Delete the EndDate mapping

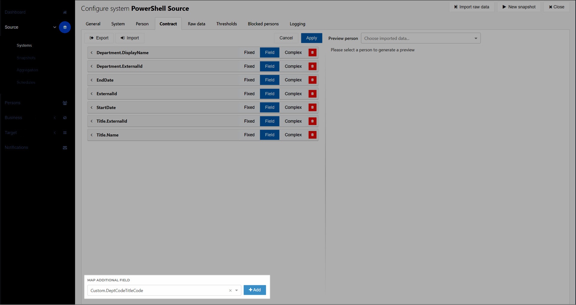tap(312, 80)
